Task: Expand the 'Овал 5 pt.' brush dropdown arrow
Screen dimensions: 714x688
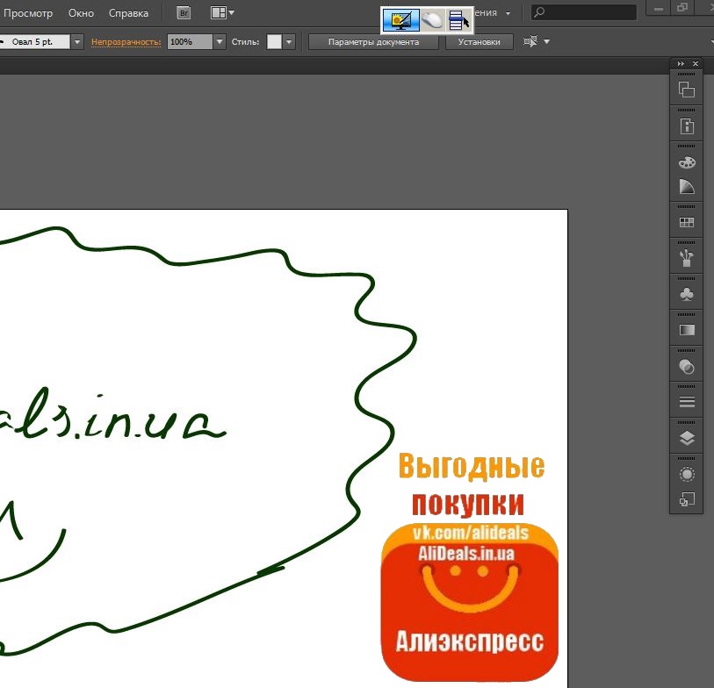Action: point(77,42)
